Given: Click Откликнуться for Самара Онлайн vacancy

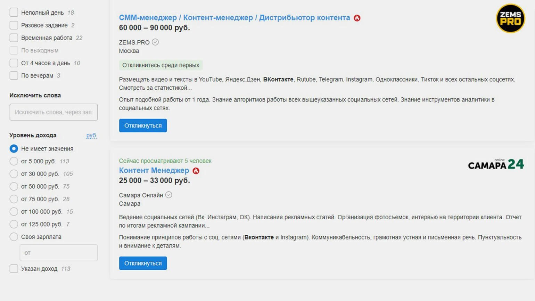Looking at the screenshot, I should [x=143, y=263].
